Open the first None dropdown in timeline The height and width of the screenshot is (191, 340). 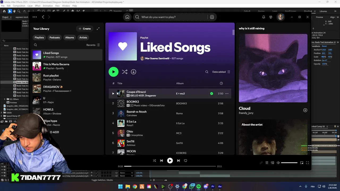126,173
